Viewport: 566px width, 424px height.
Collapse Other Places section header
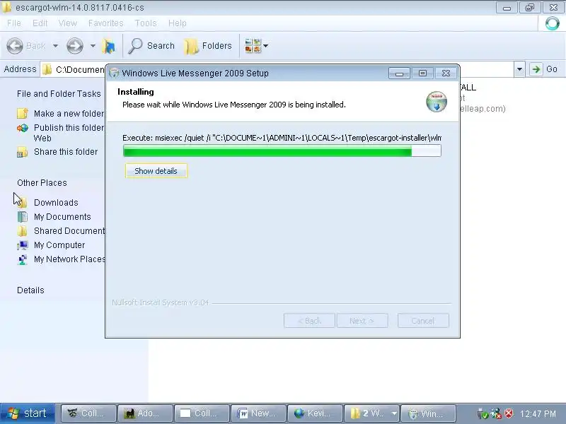[42, 183]
